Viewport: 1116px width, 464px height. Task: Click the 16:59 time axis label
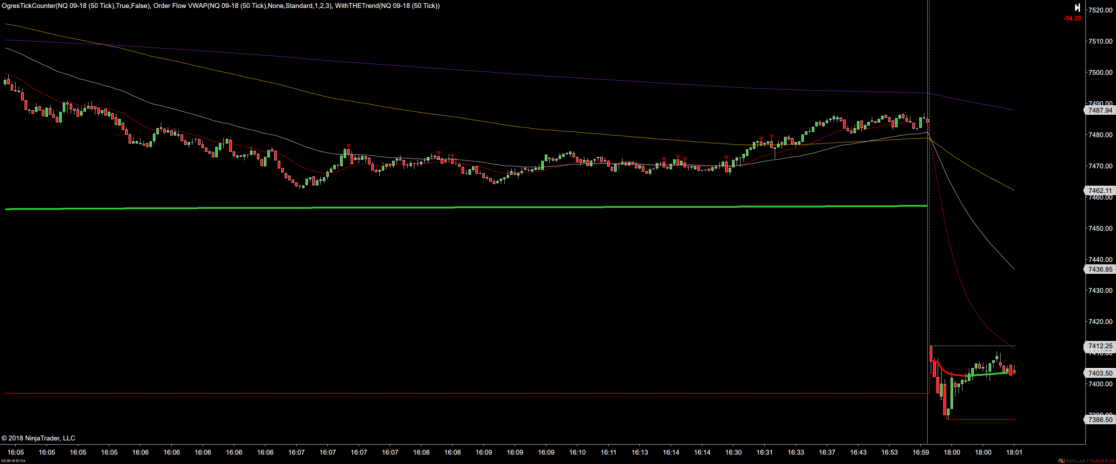920,452
